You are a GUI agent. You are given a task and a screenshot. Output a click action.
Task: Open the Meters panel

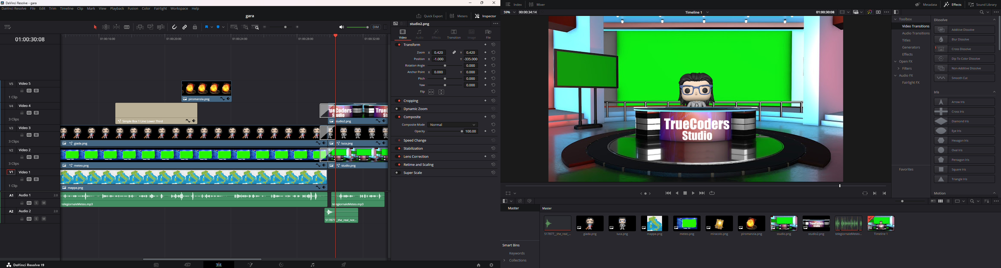459,16
